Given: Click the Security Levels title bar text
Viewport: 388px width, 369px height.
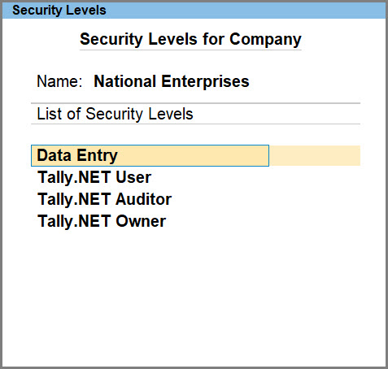Looking at the screenshot, I should click(x=59, y=11).
